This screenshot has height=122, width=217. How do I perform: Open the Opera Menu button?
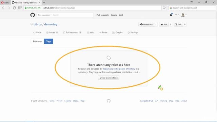pos(5,2)
